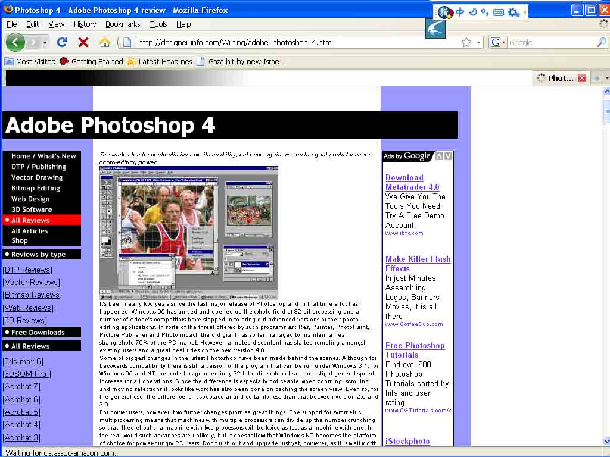Open the back/forward history dropdown arrow
Image resolution: width=610 pixels, height=457 pixels.
[45, 42]
